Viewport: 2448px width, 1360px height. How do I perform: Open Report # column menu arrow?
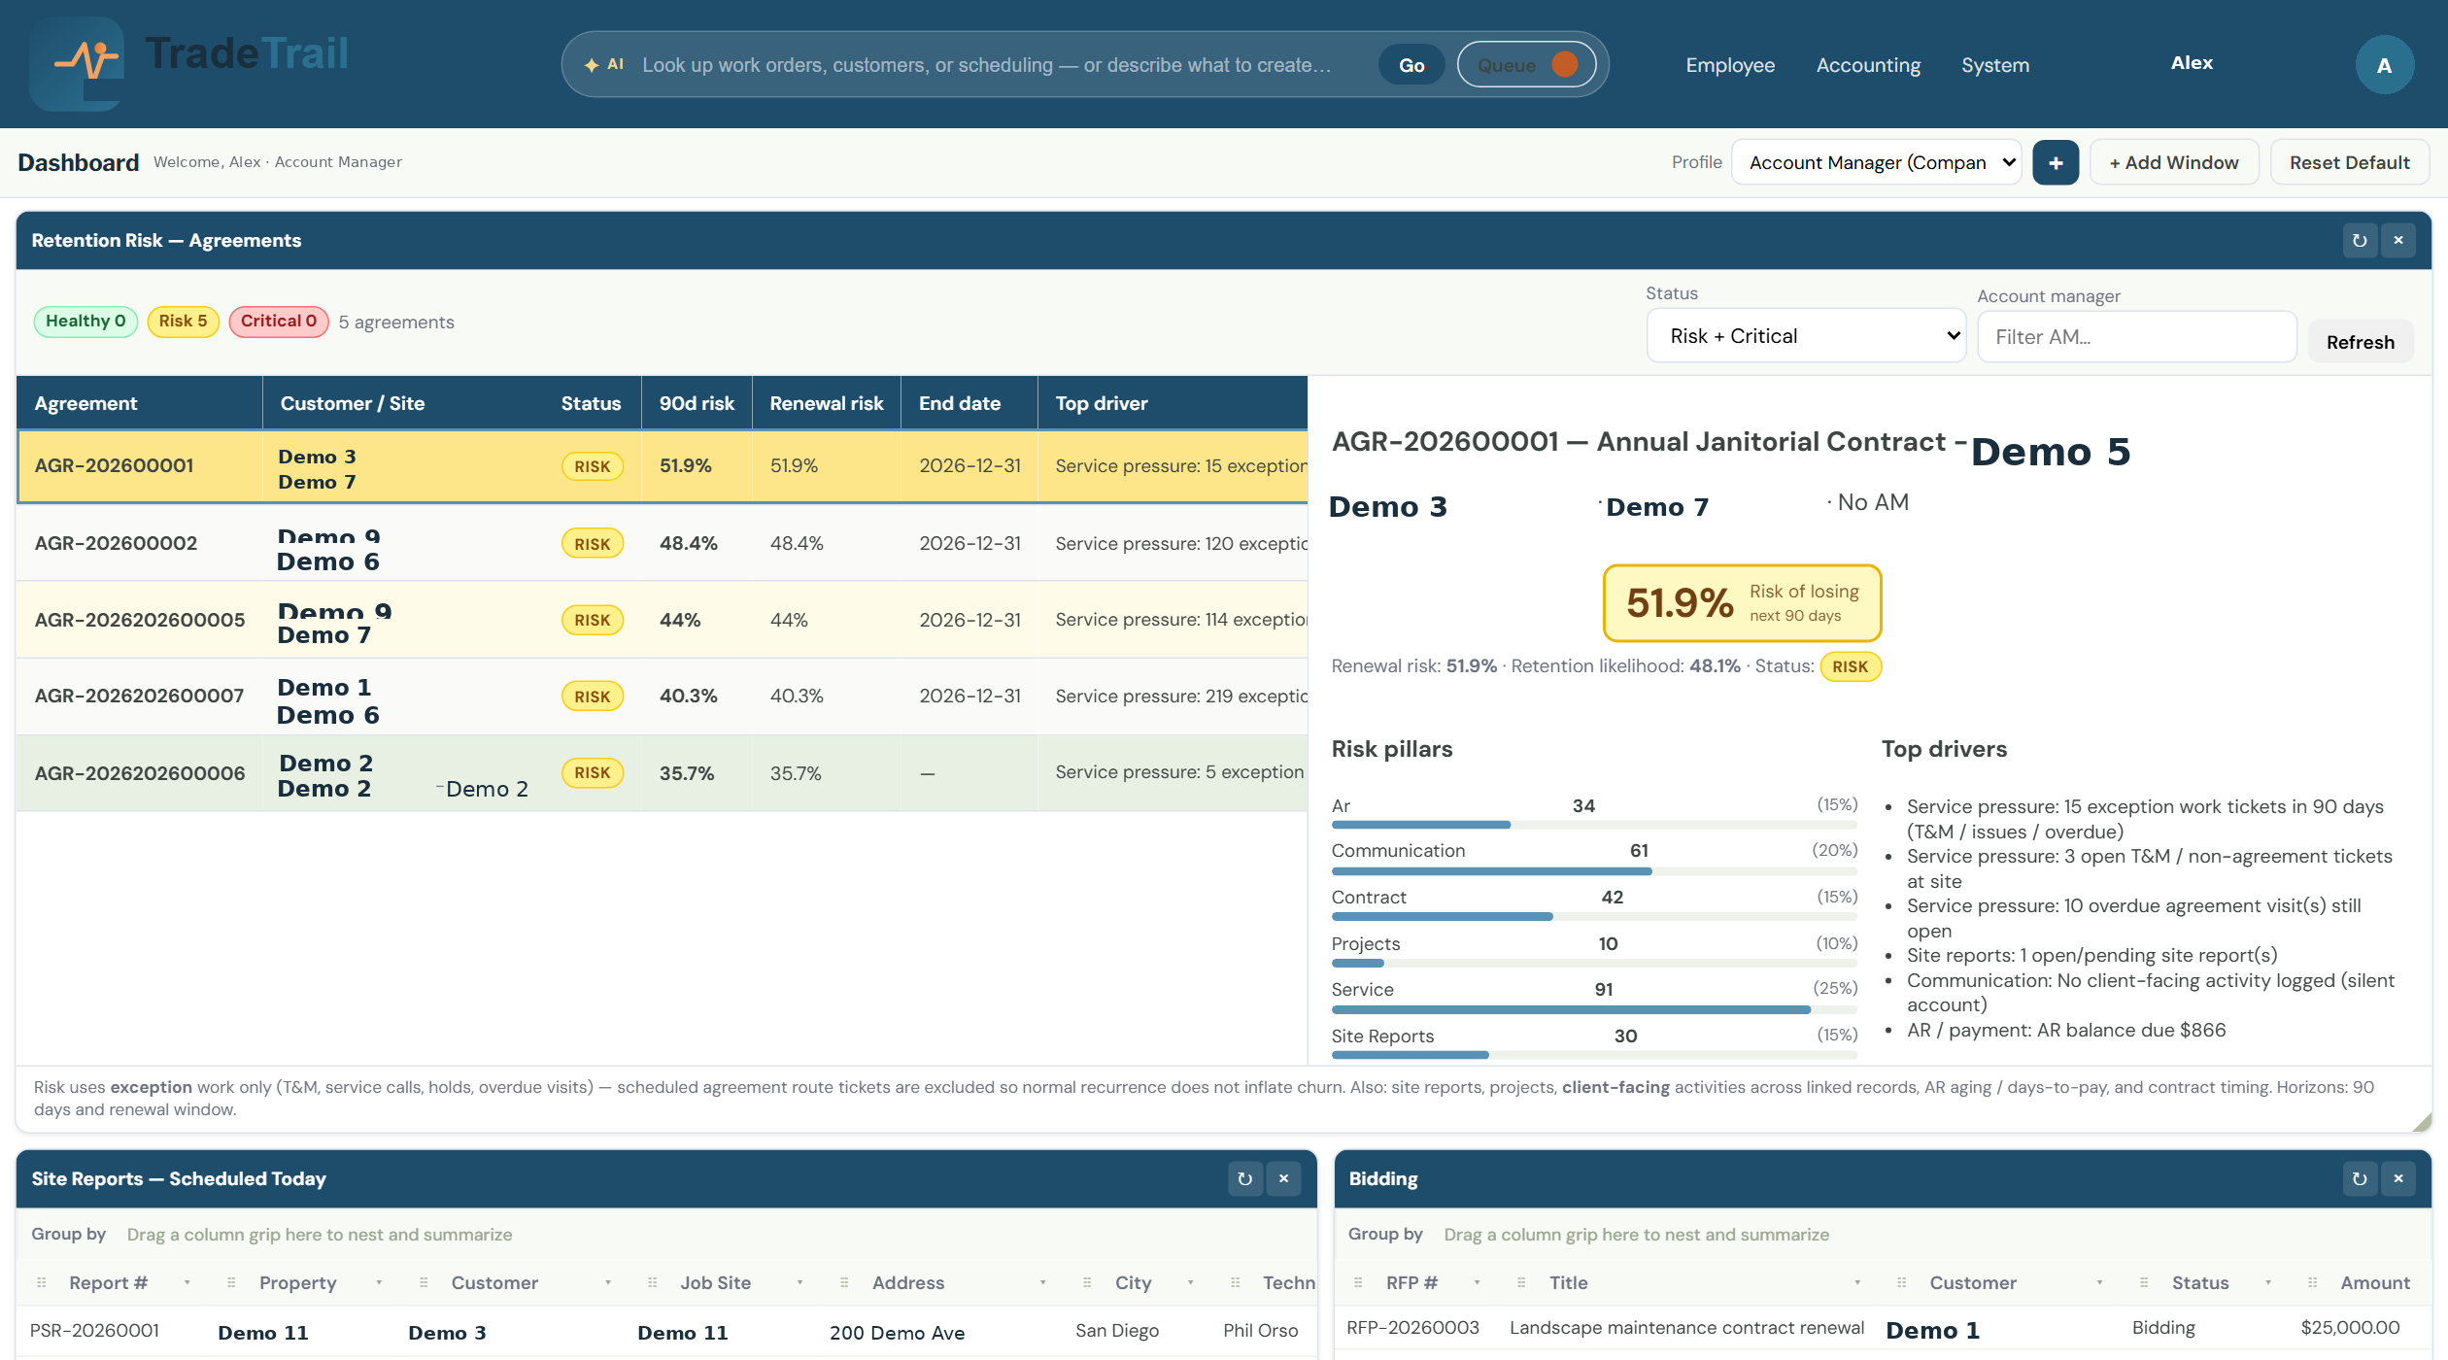click(x=187, y=1283)
